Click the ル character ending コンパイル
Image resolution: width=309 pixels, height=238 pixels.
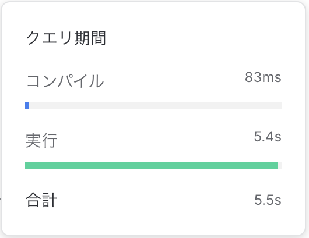(96, 81)
